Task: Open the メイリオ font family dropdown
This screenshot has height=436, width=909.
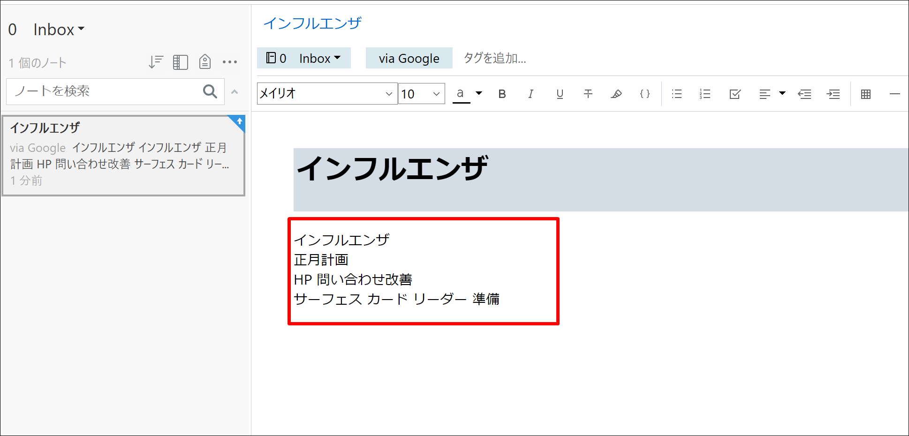Action: [327, 93]
